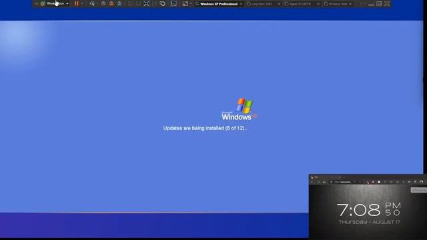Screen dimensions: 427x240
Task: Send Ctrl+Alt+Del to the virtual machine
Action: [x=92, y=3]
